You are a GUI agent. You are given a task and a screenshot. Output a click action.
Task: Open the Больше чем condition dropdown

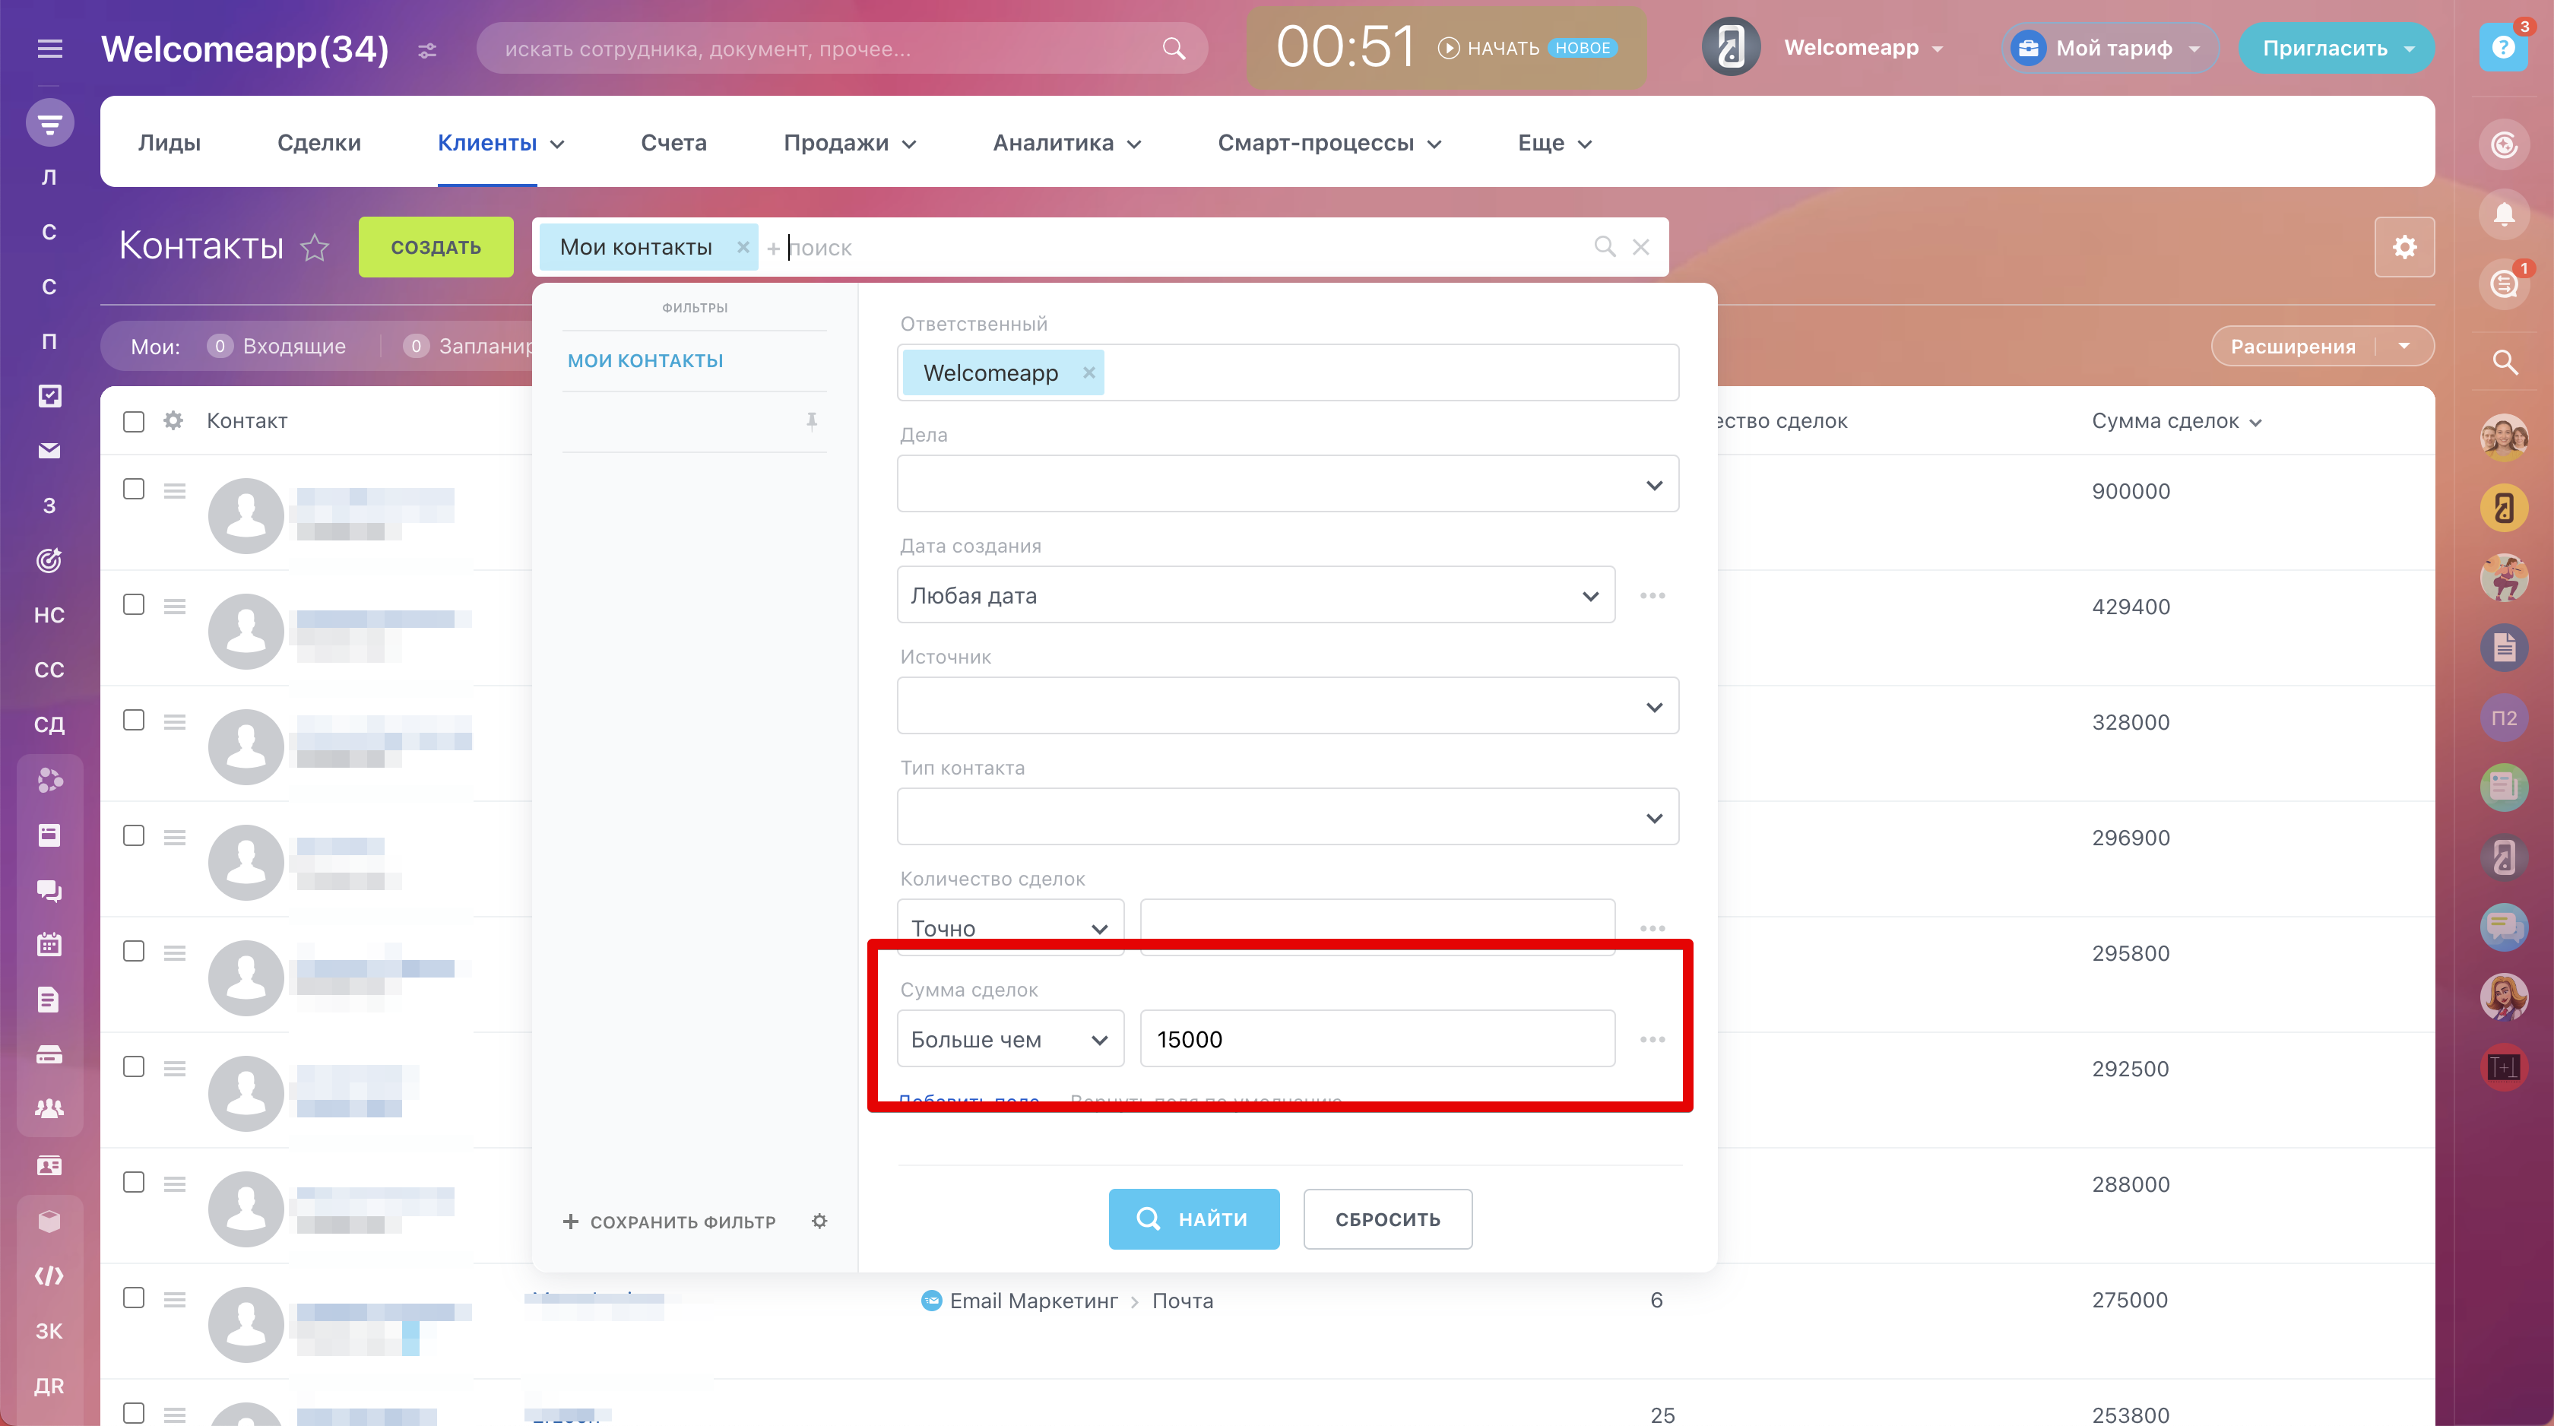coord(1009,1039)
